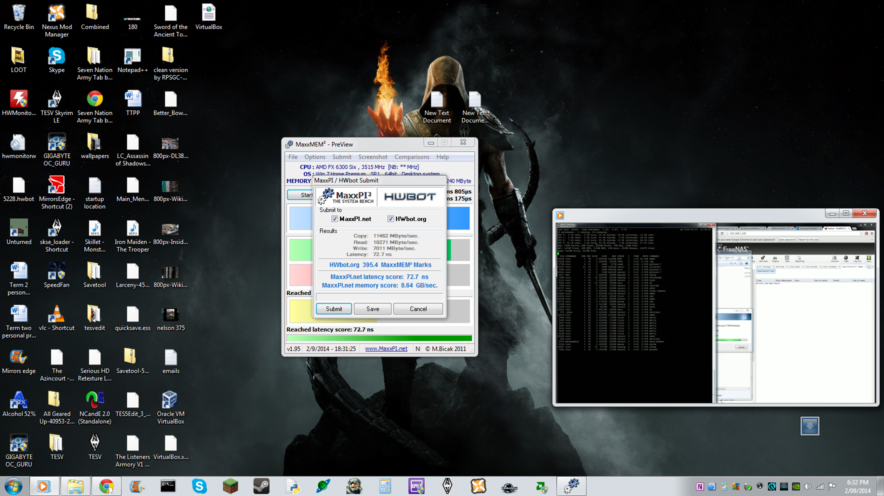Open Help menu in MaxxMEM
Image resolution: width=884 pixels, height=496 pixels.
click(x=442, y=157)
